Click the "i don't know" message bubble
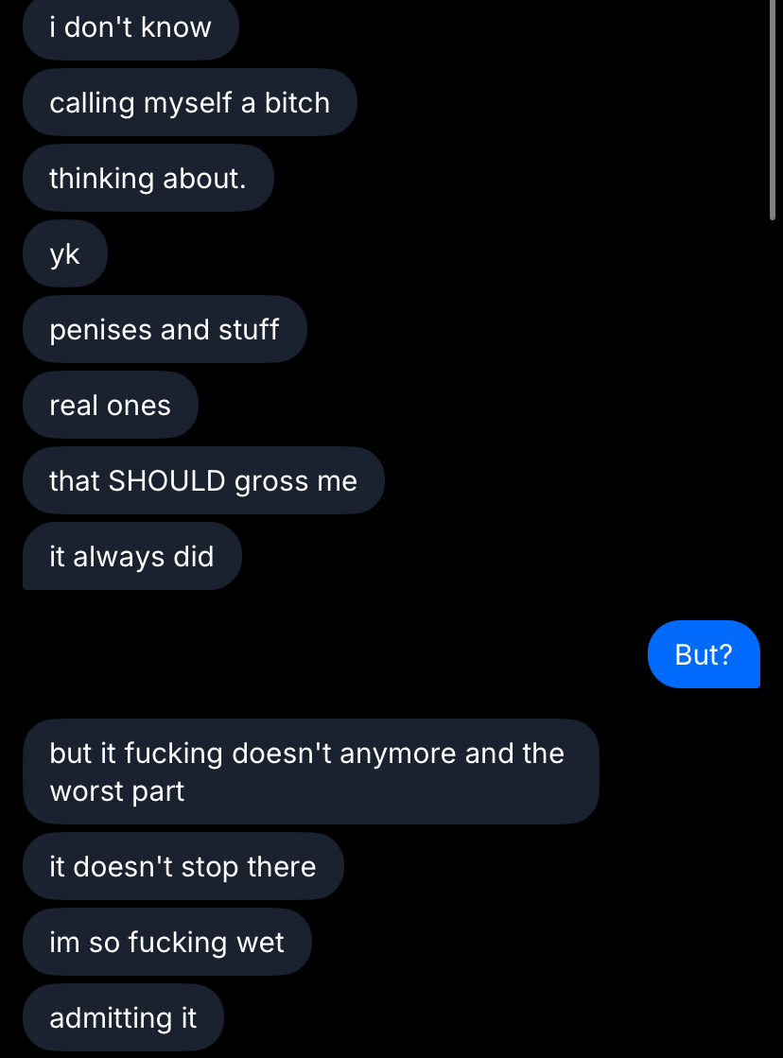The height and width of the screenshot is (1058, 783). click(130, 27)
